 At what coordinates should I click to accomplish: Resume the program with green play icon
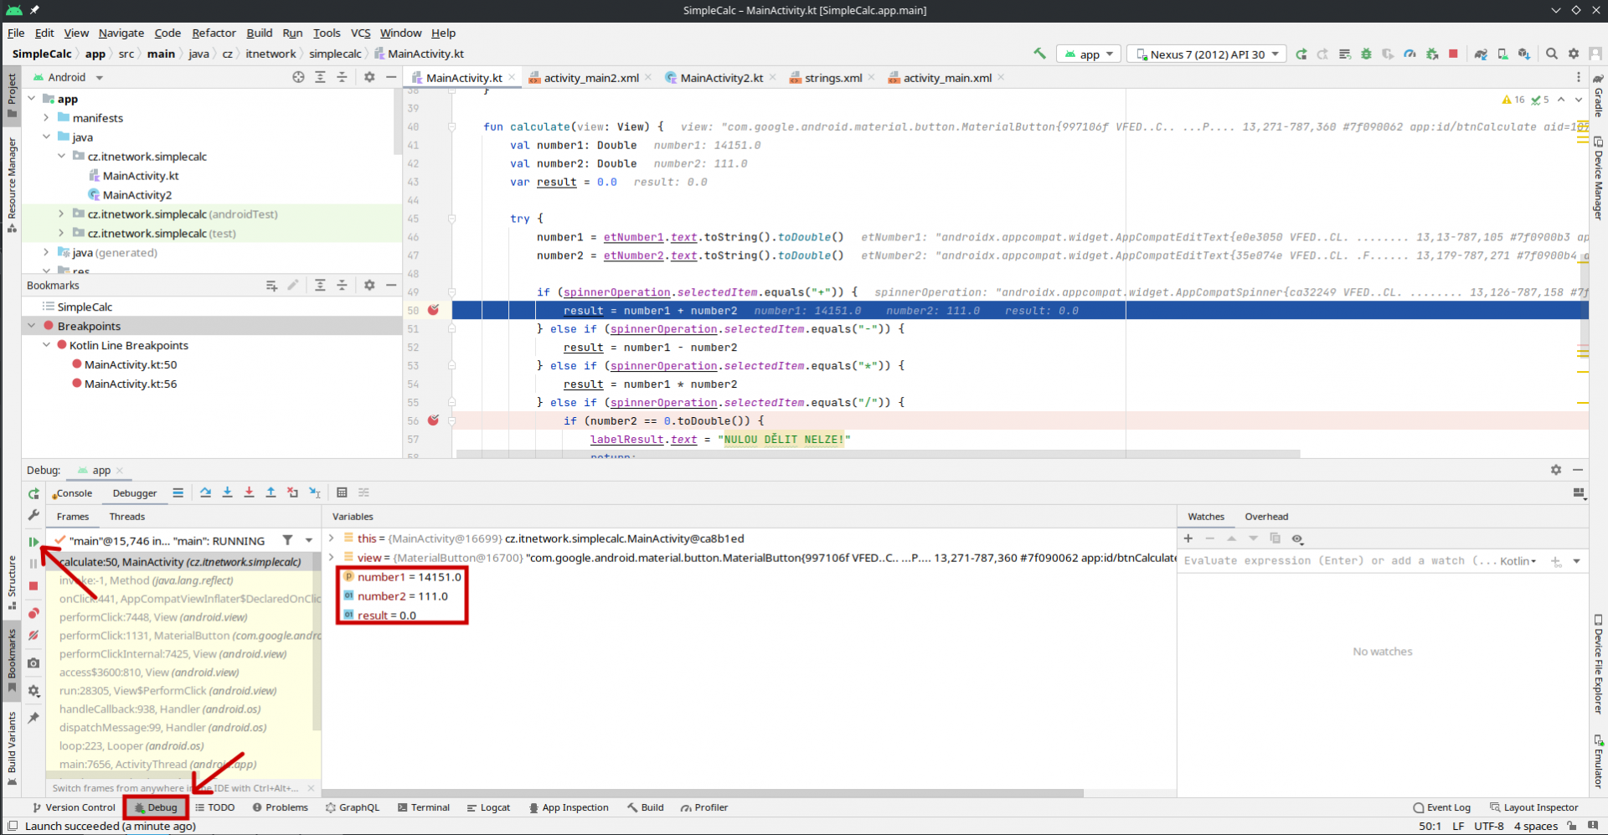[33, 541]
